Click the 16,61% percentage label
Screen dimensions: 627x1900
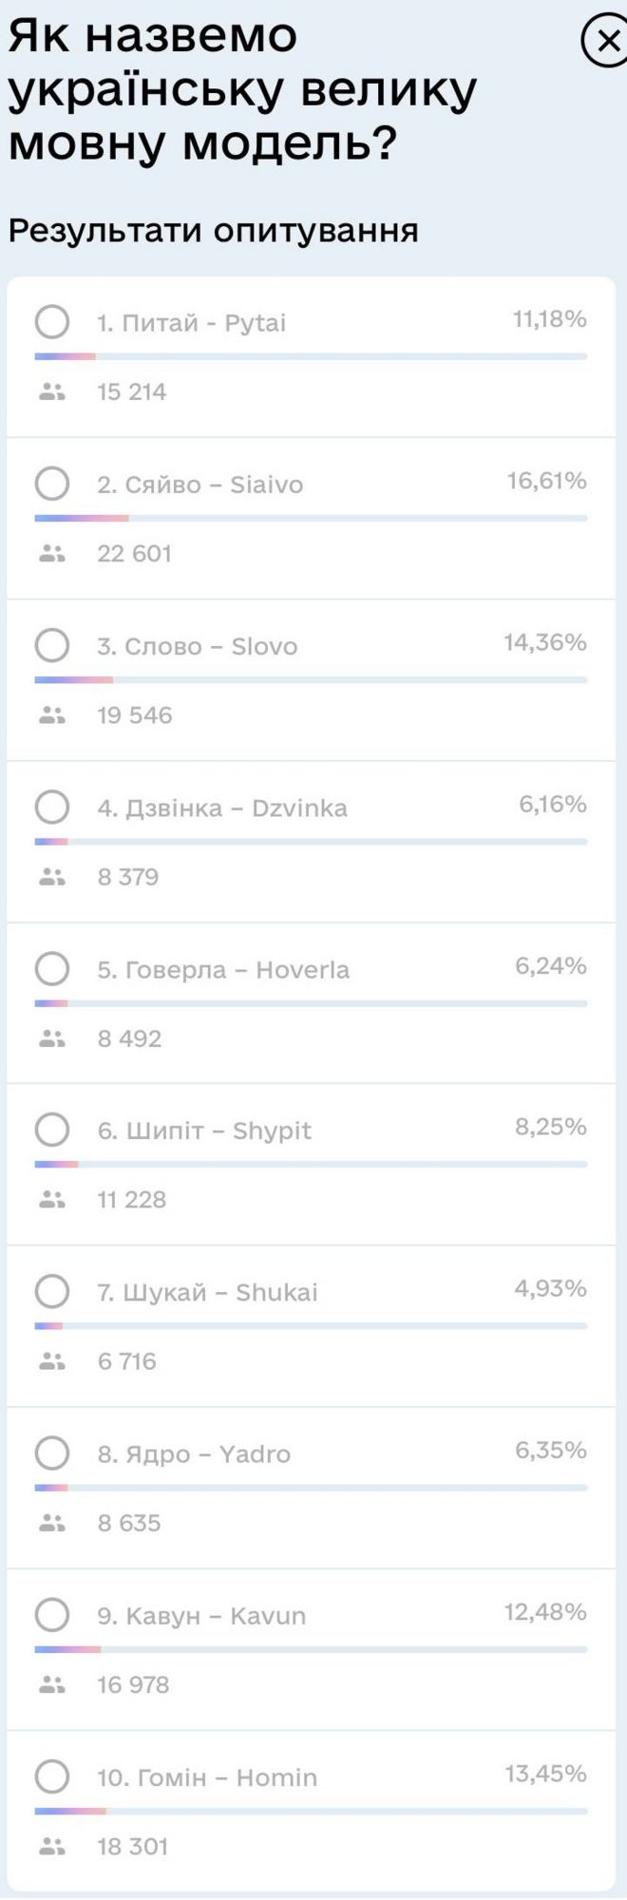tap(548, 481)
